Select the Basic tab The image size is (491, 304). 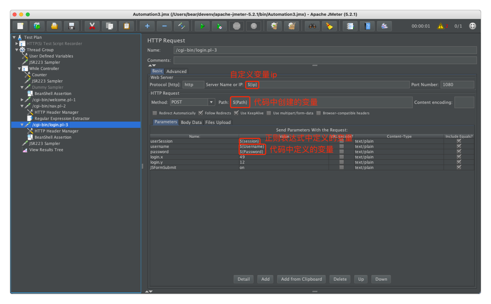[157, 71]
